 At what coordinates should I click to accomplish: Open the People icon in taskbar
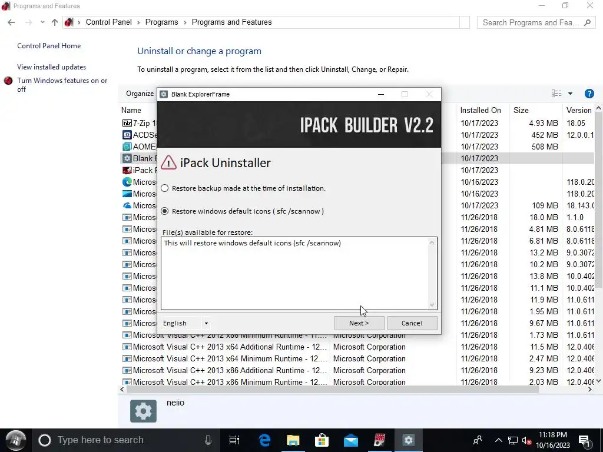(x=478, y=440)
